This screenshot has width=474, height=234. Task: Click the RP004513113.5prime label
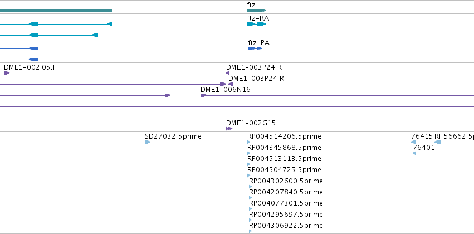[284, 159]
